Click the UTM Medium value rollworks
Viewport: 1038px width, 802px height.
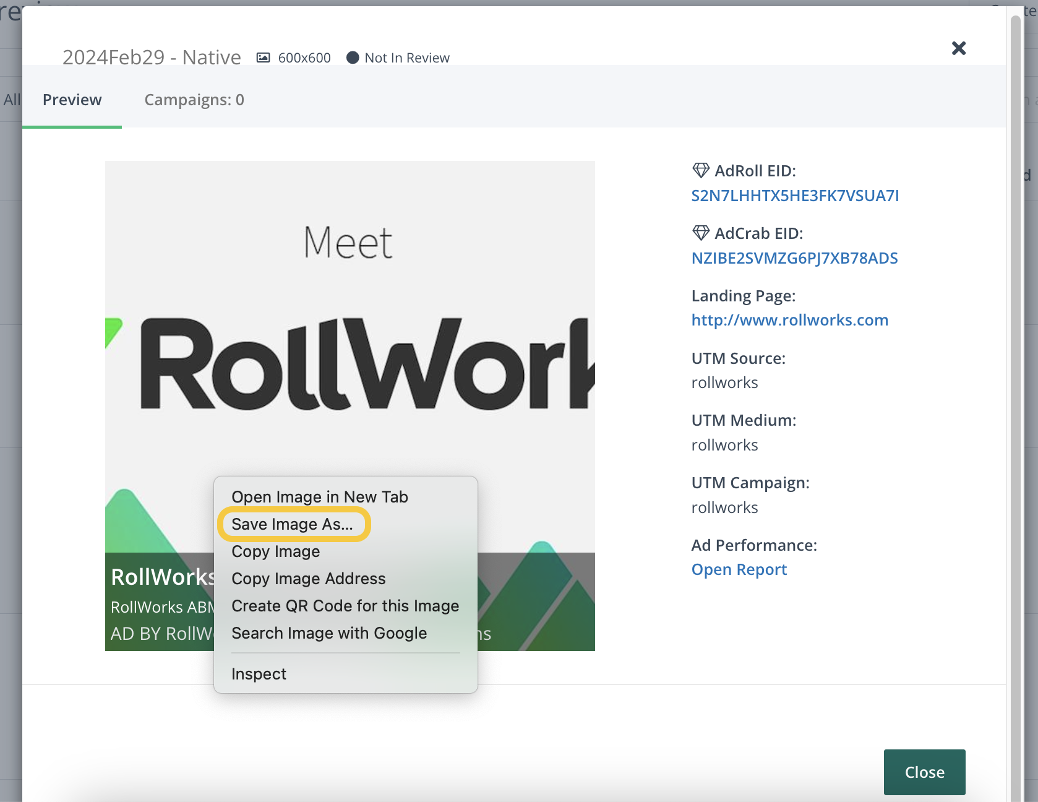(x=724, y=445)
